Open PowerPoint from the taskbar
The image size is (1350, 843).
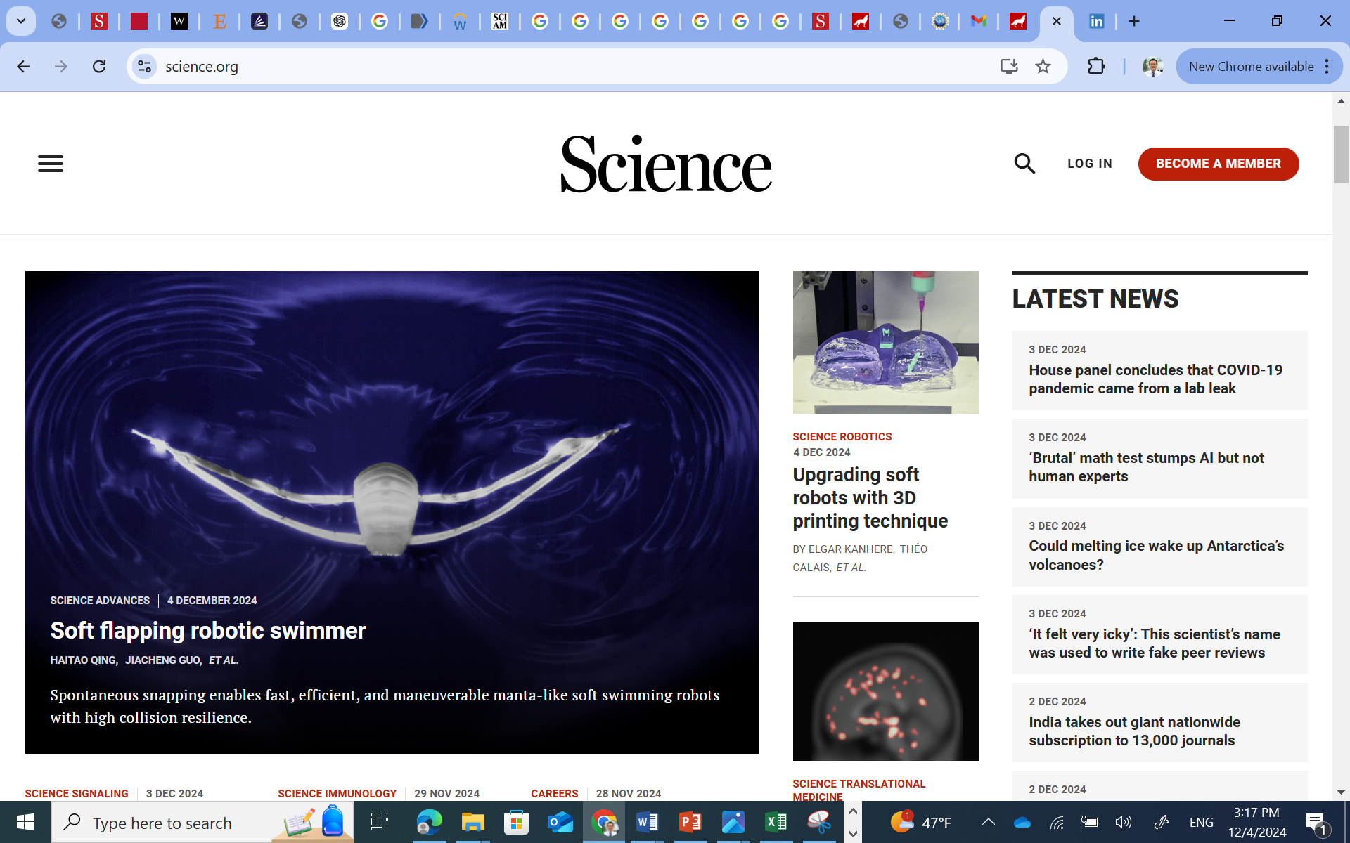pyautogui.click(x=690, y=822)
